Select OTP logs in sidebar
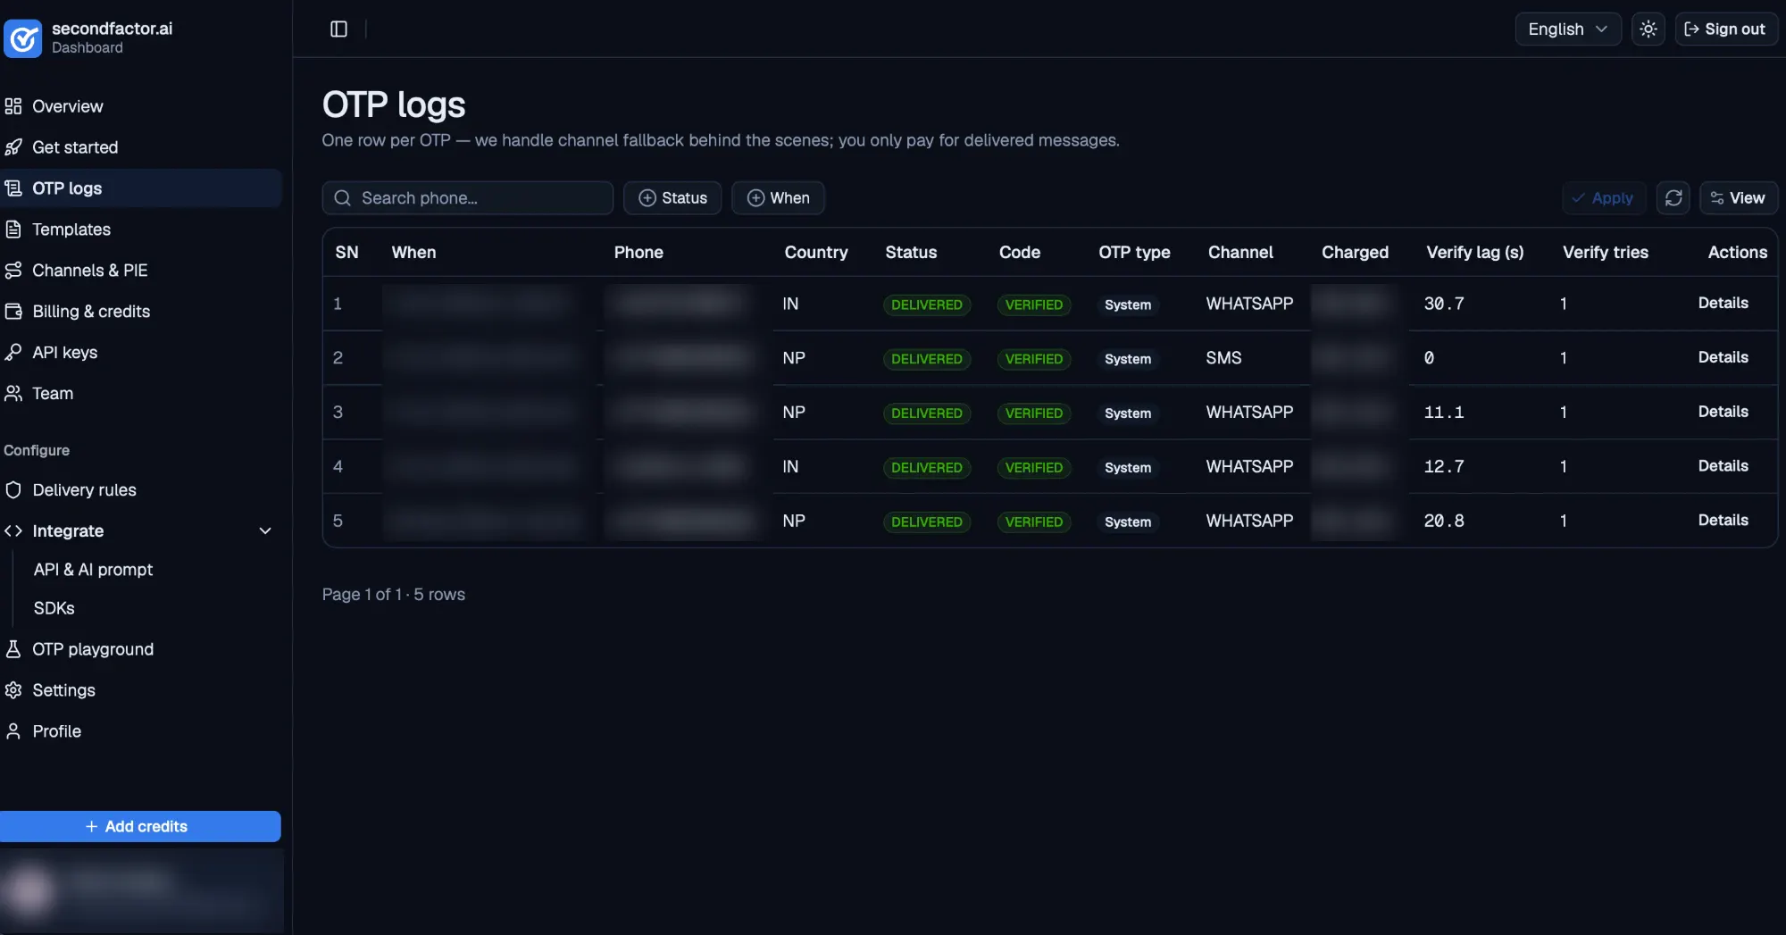Image resolution: width=1786 pixels, height=935 pixels. 141,188
